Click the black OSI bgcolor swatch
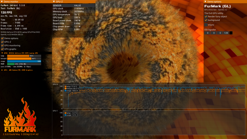The width and height of the screenshot is (247, 139). (x=231, y=33)
